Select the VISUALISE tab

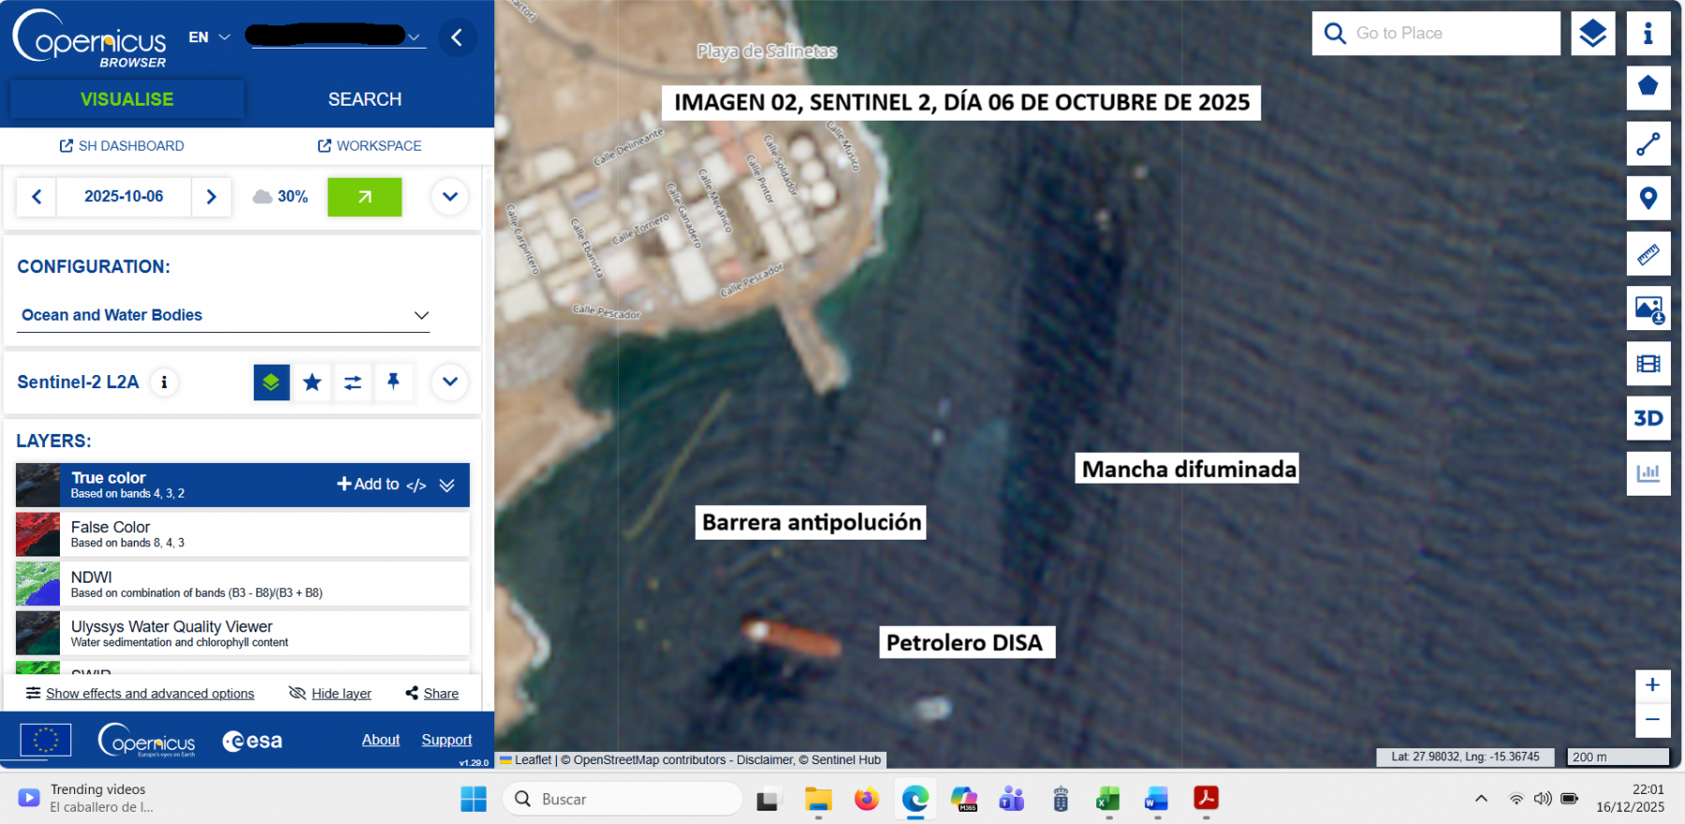127,99
